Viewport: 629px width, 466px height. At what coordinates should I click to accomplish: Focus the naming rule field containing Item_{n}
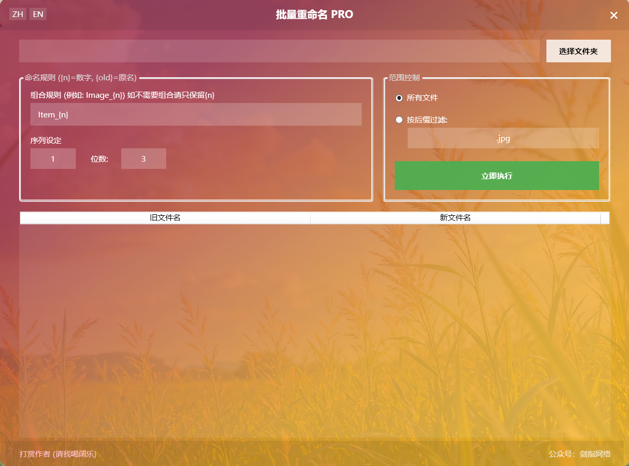196,114
